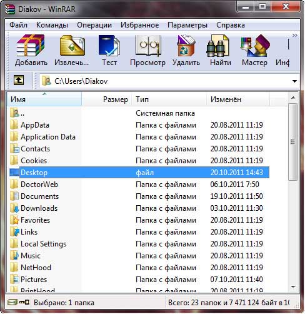The width and height of the screenshot is (305, 314).
Task: Select the Application Data folder name
Action: (48, 137)
